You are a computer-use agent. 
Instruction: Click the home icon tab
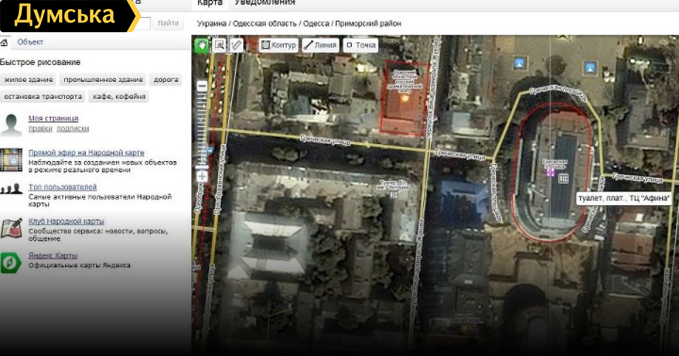point(4,42)
